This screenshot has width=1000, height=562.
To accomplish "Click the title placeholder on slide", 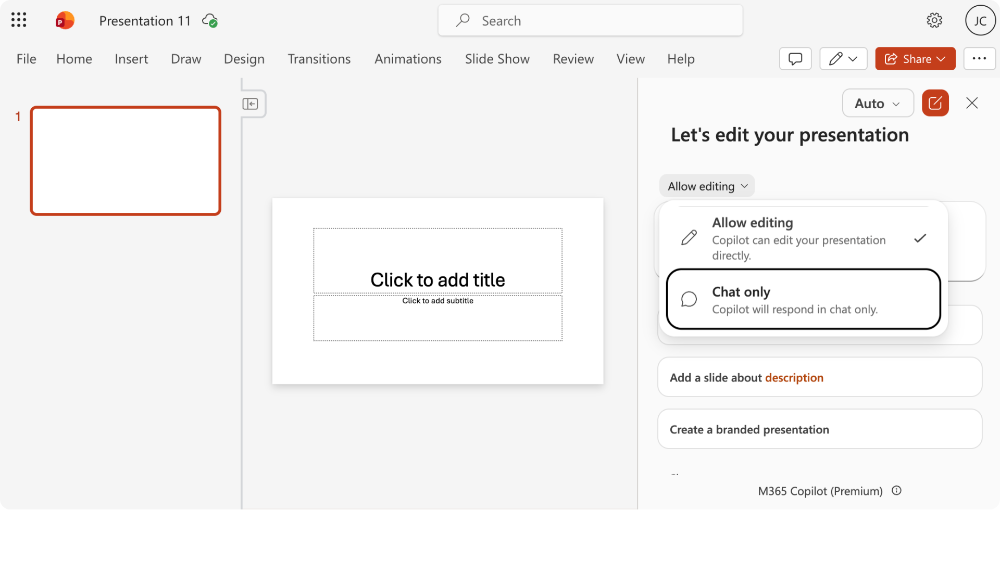I will point(438,261).
